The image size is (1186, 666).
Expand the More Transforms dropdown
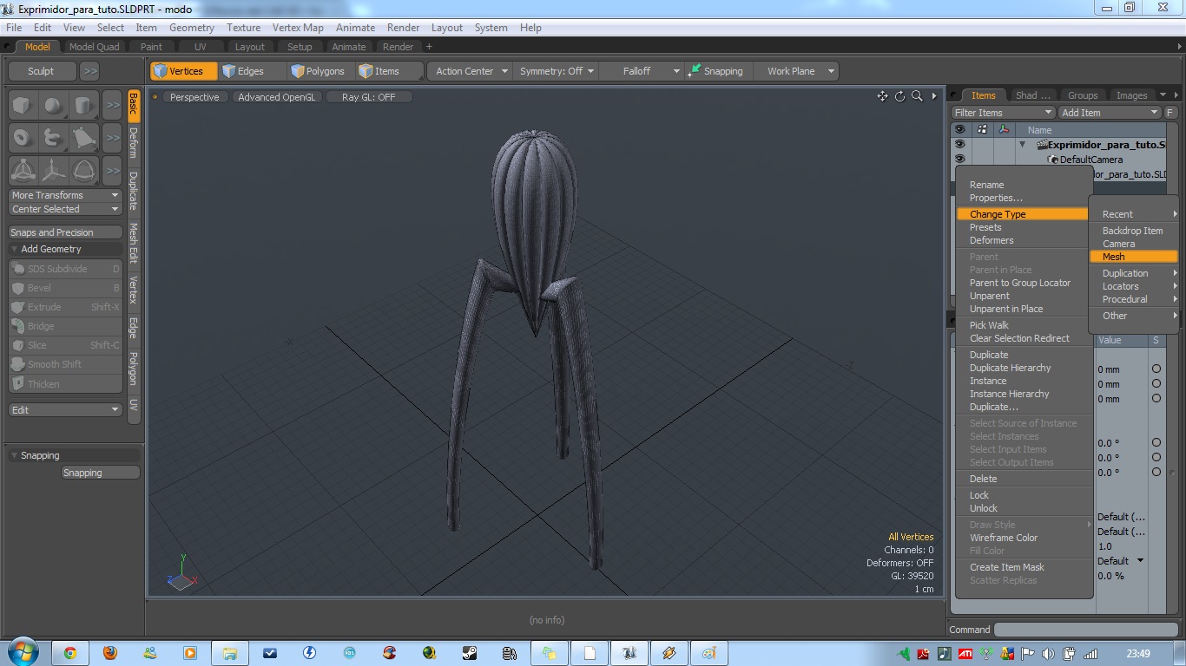(65, 195)
